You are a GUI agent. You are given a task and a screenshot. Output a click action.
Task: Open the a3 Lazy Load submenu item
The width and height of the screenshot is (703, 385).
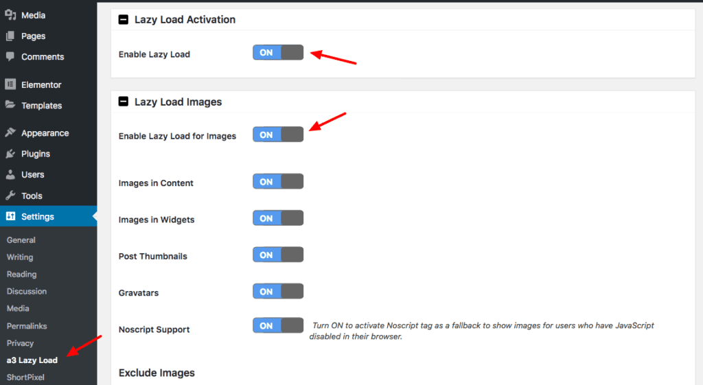(x=32, y=360)
